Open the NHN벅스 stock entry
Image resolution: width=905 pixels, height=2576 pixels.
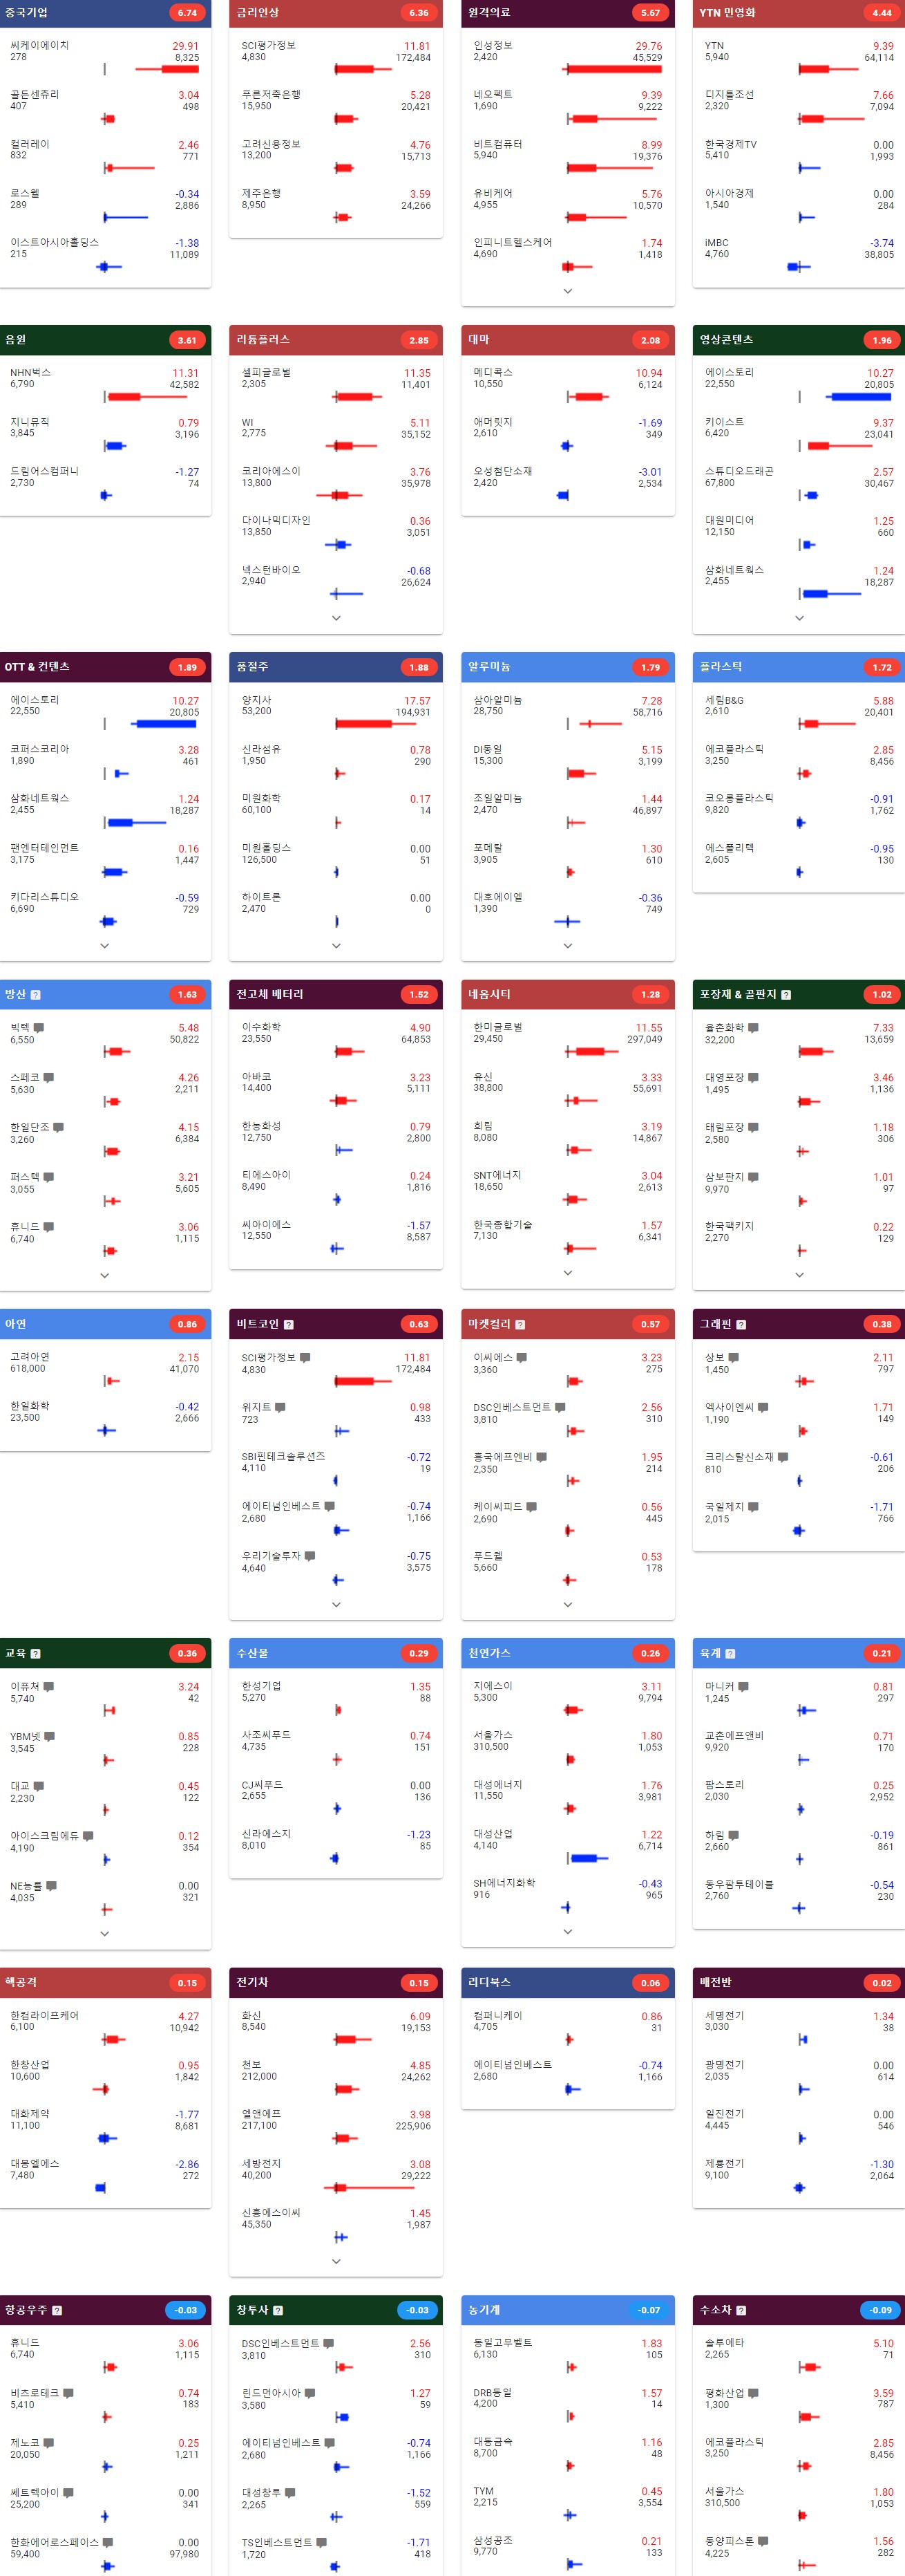point(105,385)
